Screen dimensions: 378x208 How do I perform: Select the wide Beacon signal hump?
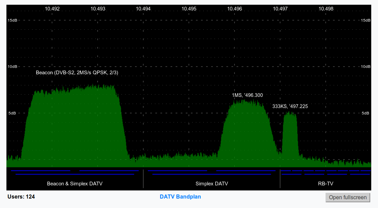coord(75,125)
